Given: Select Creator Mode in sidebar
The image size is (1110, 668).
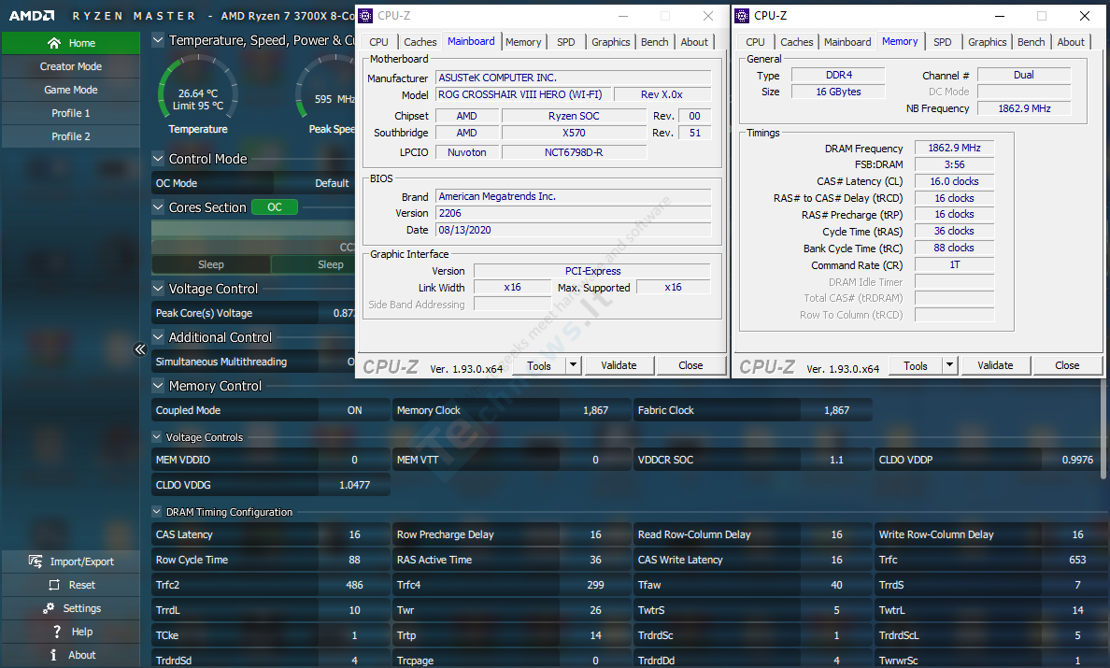Looking at the screenshot, I should point(71,66).
